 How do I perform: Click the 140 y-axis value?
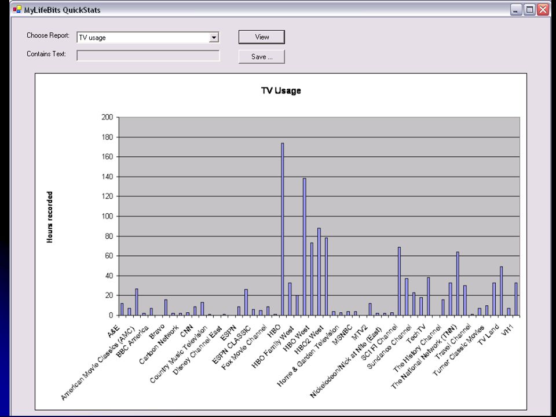(107, 177)
